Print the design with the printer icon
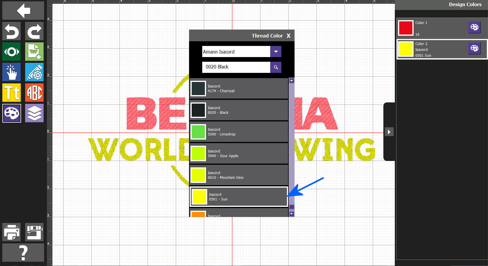This screenshot has height=266, width=488. [x=12, y=232]
